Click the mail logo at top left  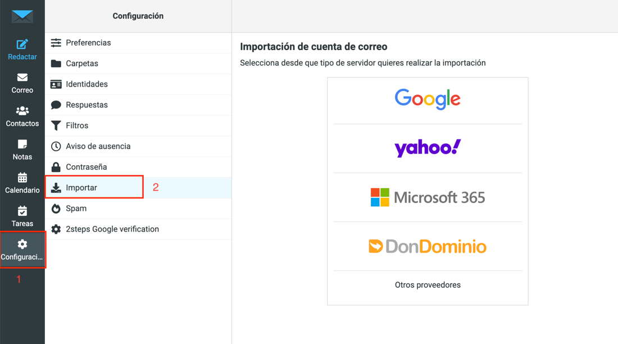(x=22, y=16)
